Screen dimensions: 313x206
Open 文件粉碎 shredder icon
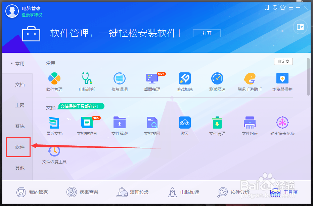tap(250, 123)
